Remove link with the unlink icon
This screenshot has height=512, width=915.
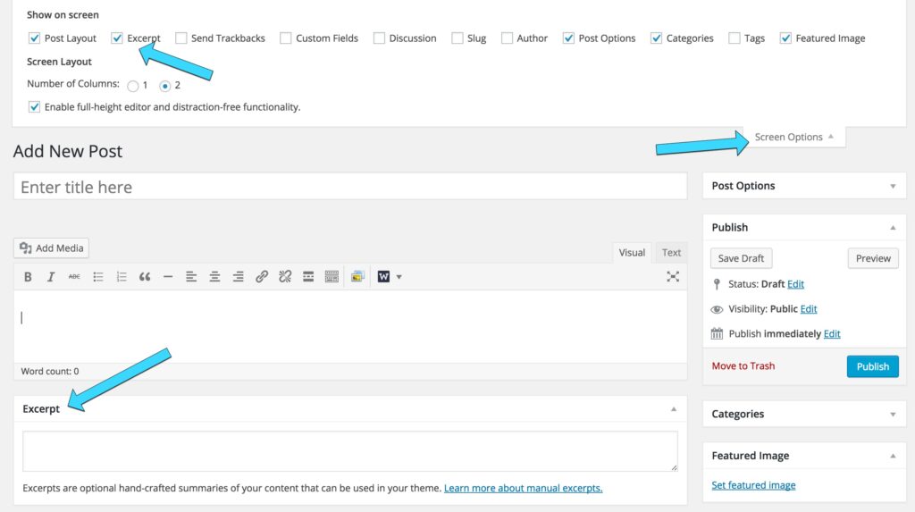(285, 277)
